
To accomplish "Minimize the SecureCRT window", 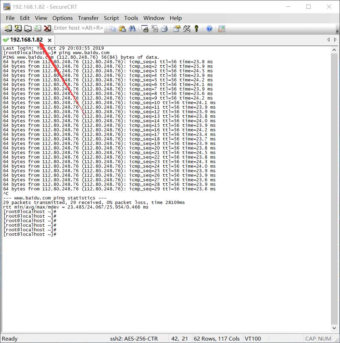I will click(x=288, y=7).
